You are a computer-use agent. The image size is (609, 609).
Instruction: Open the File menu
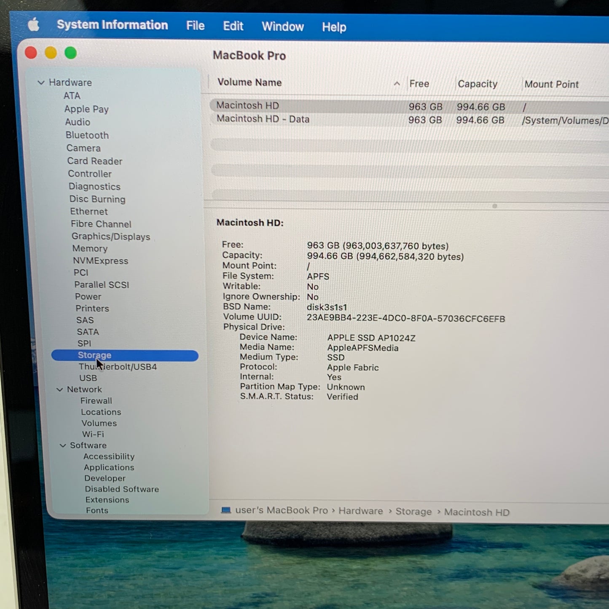tap(195, 26)
